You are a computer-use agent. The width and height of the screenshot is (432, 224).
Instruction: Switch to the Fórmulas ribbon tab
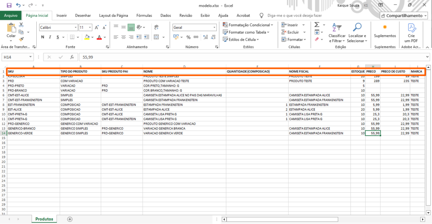point(144,16)
